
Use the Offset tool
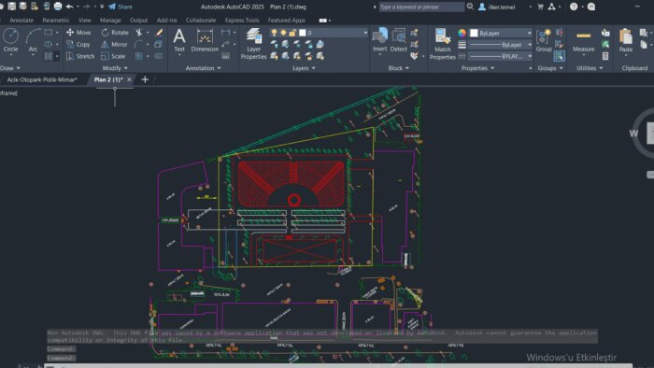(159, 56)
